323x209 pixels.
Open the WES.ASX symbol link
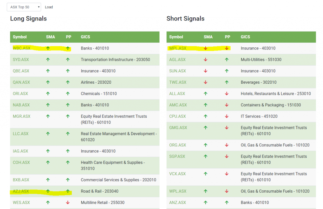21,202
